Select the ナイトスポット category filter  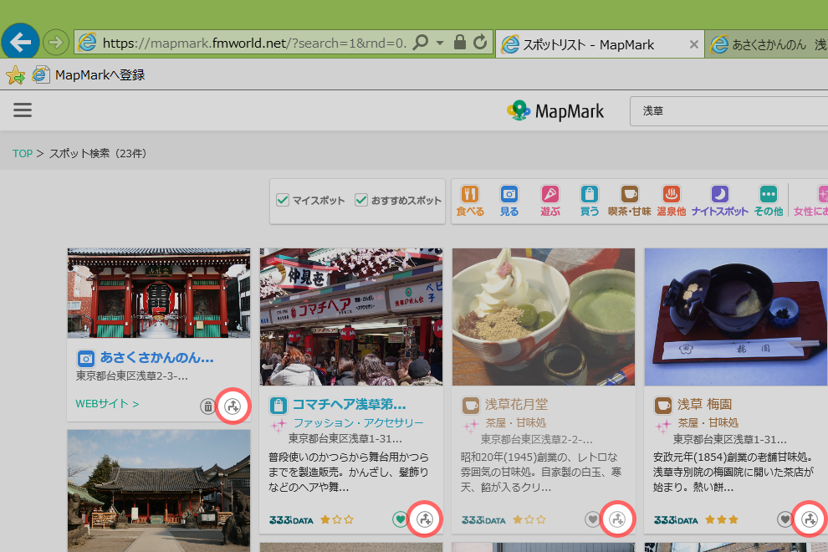[x=719, y=201]
